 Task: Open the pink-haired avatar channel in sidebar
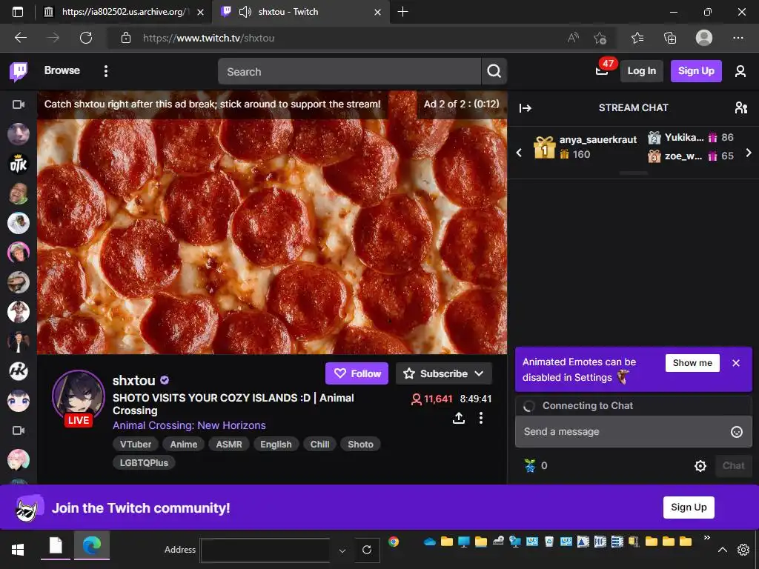(x=19, y=459)
